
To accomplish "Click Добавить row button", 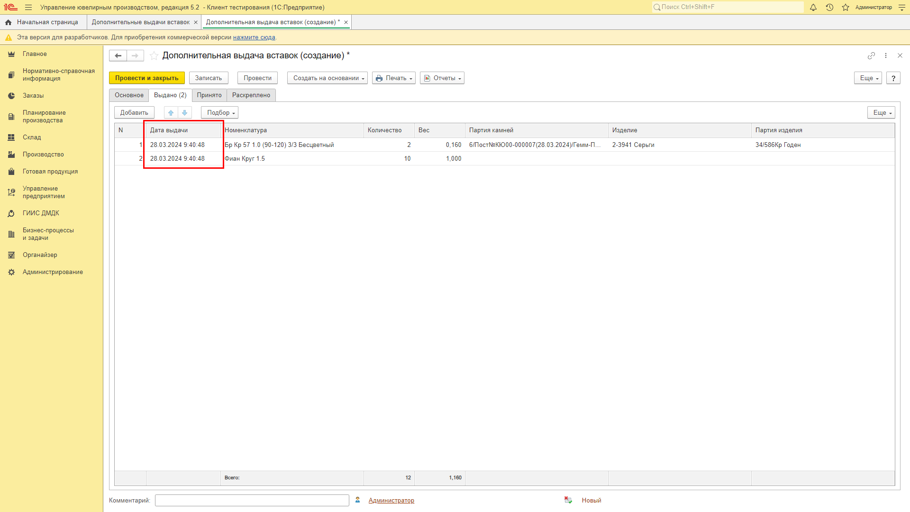I will point(134,112).
